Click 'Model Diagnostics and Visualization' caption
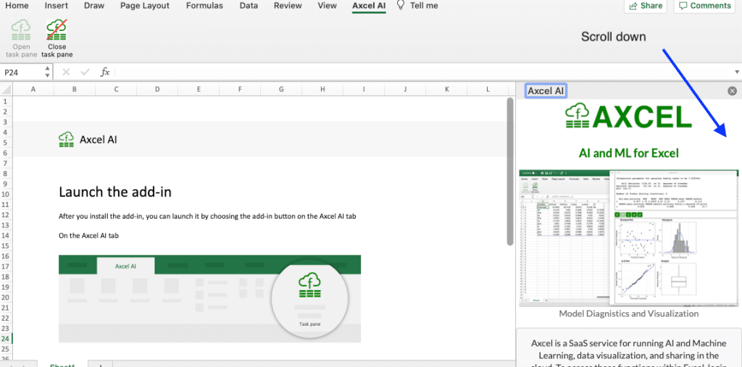Image resolution: width=742 pixels, height=367 pixels. tap(629, 313)
